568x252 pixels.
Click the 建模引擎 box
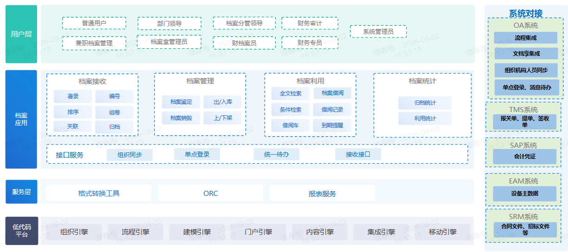[x=197, y=232]
